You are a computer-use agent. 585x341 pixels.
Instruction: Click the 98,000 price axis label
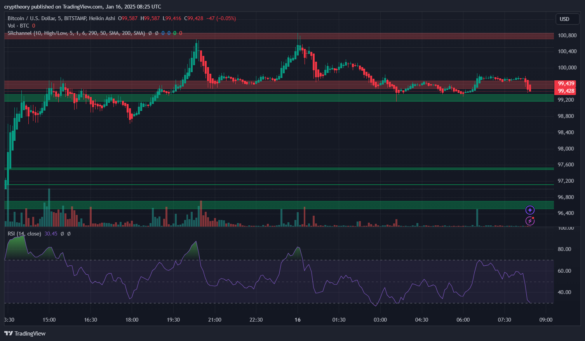pyautogui.click(x=566, y=149)
